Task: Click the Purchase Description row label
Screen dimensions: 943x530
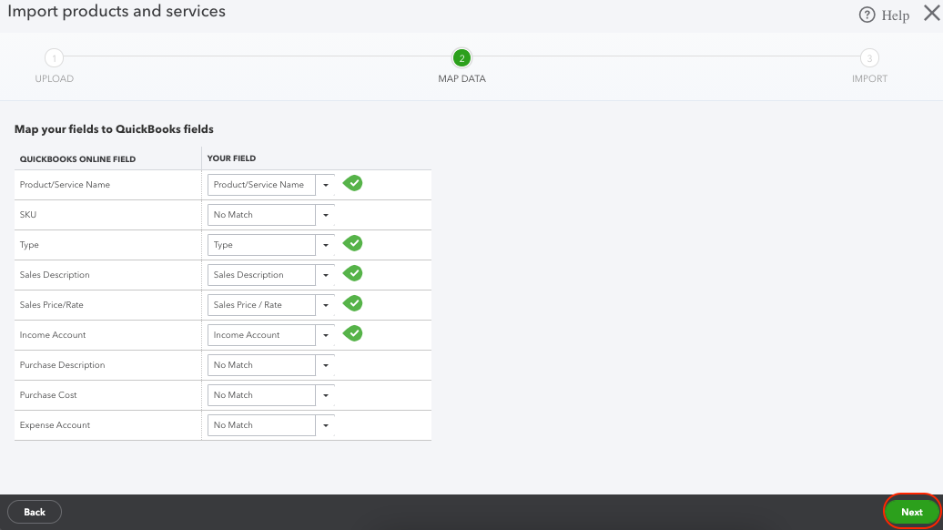Action: [62, 365]
